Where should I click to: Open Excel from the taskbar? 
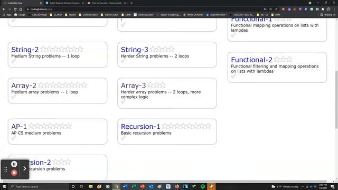coord(134,186)
